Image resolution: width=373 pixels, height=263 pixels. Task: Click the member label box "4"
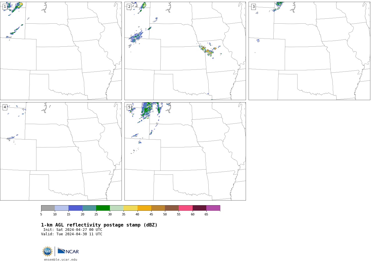(x=5, y=107)
